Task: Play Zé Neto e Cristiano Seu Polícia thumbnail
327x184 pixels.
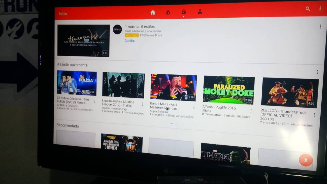Action: [77, 83]
